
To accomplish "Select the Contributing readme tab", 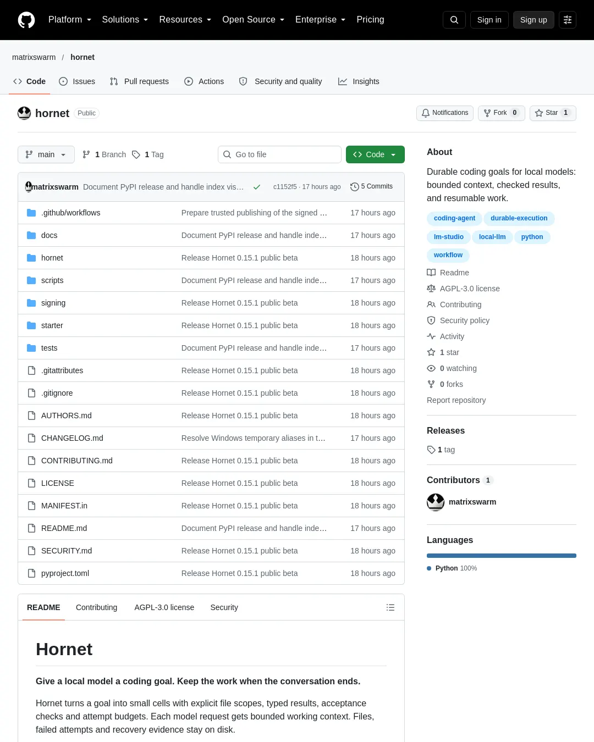I will [97, 607].
